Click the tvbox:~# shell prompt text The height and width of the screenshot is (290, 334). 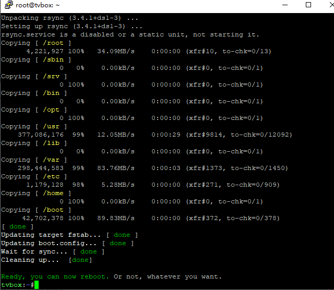(x=17, y=285)
